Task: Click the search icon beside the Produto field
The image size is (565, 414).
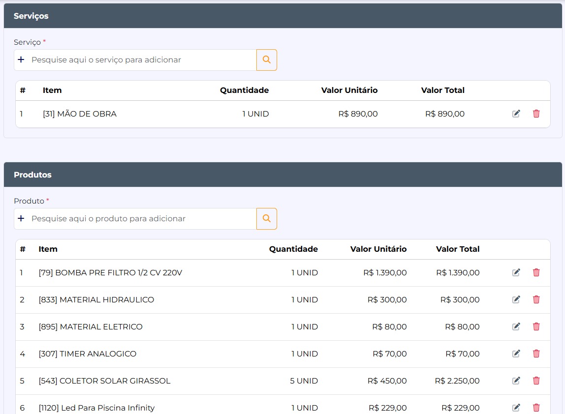Action: coord(266,219)
